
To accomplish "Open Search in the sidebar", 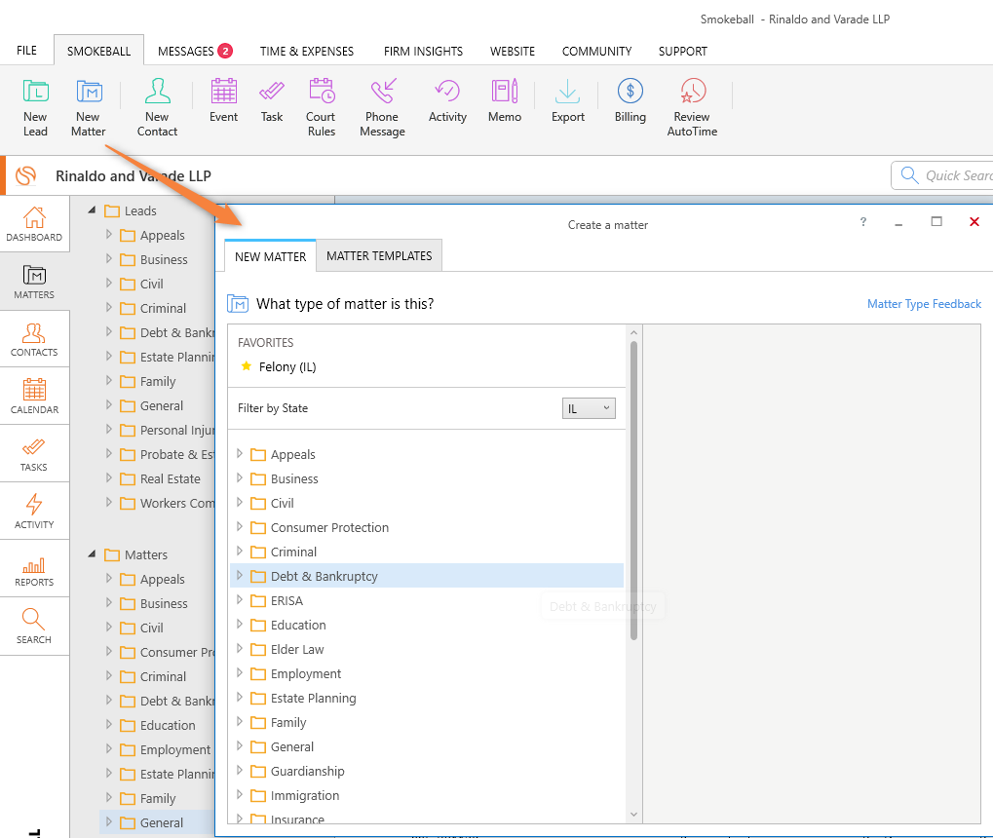I will coord(34,627).
